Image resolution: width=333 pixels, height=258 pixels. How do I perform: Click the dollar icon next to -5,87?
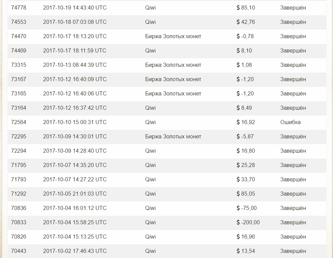238,136
